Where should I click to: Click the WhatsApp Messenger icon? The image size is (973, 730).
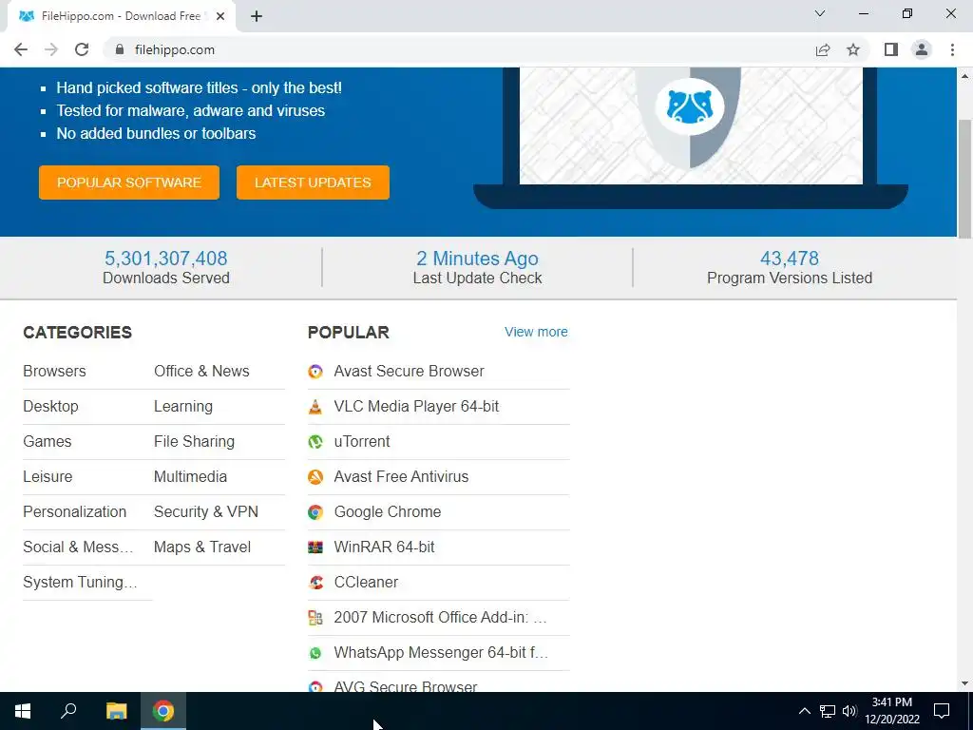point(315,653)
